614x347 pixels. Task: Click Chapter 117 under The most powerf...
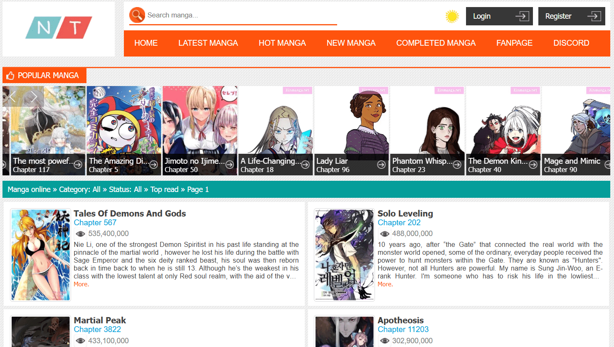pyautogui.click(x=31, y=170)
